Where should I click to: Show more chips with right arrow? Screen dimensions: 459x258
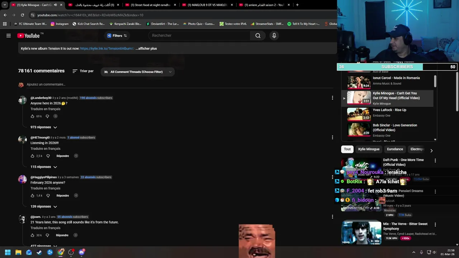tap(431, 150)
